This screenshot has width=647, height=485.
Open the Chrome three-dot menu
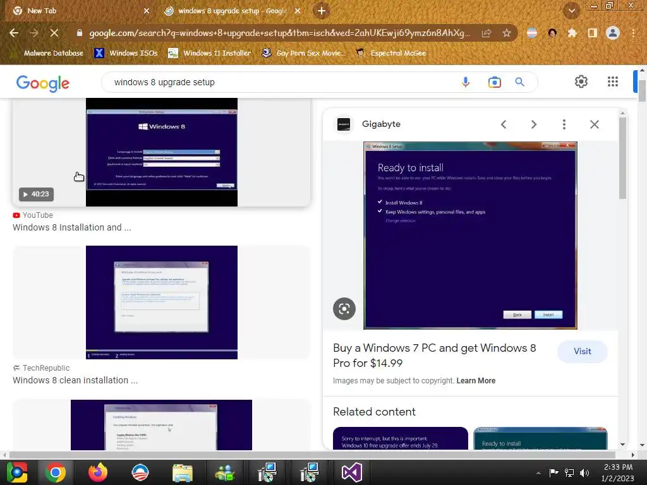click(633, 33)
